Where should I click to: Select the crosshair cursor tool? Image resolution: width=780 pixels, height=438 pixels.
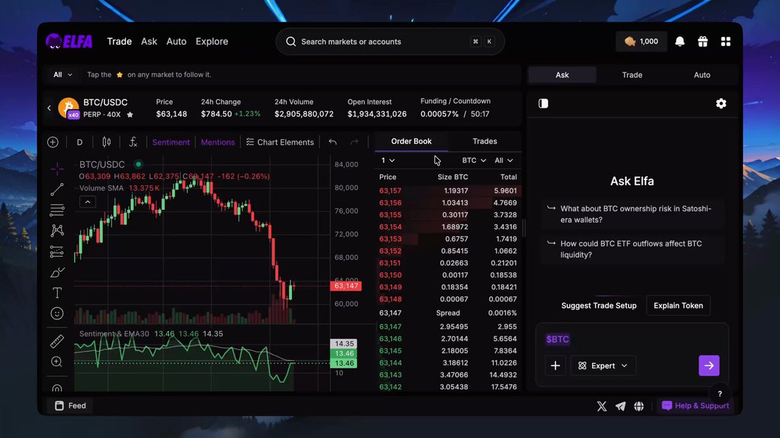57,169
